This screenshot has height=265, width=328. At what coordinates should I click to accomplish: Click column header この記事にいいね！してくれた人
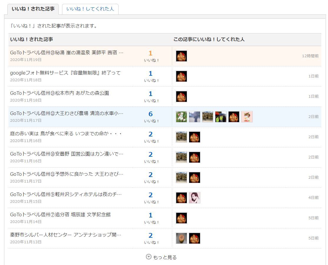pyautogui.click(x=209, y=39)
